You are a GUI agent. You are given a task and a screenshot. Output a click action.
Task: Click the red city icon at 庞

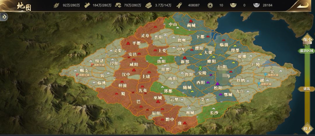point(185,123)
